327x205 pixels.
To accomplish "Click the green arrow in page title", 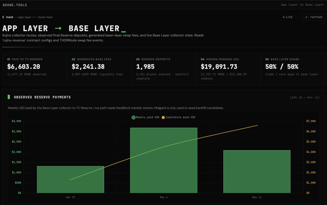I will tap(58, 28).
